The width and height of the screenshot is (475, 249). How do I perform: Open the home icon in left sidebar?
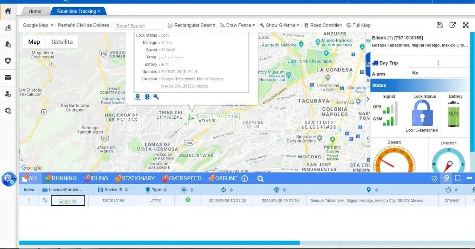point(8,11)
